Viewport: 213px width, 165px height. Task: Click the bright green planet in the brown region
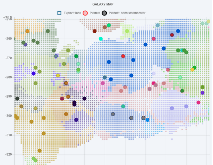(109, 25)
